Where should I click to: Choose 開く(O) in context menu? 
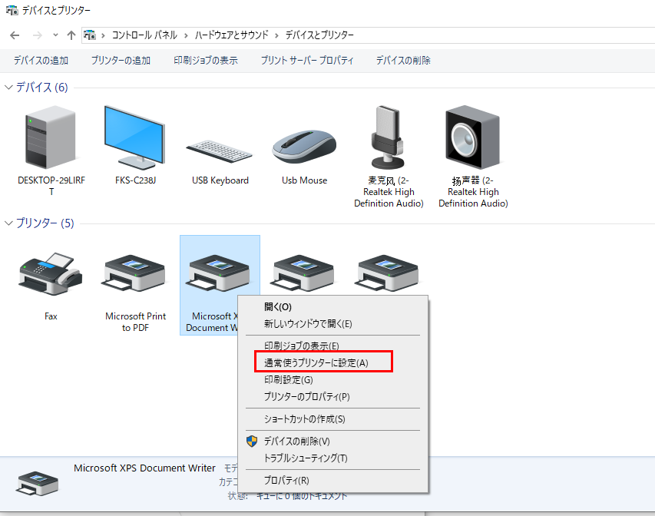tap(332, 306)
